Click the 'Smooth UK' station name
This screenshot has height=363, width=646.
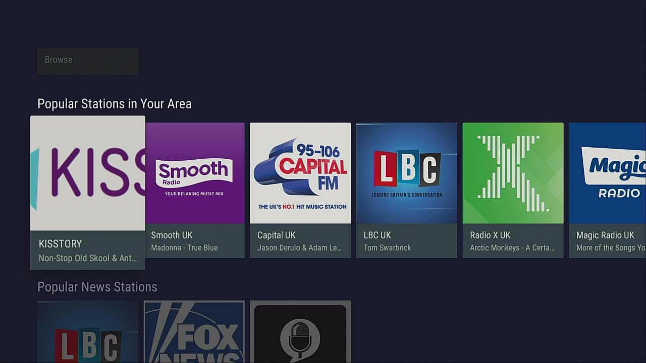[x=172, y=235]
